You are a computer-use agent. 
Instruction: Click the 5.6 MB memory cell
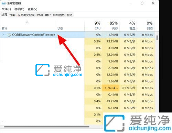(x=111, y=61)
